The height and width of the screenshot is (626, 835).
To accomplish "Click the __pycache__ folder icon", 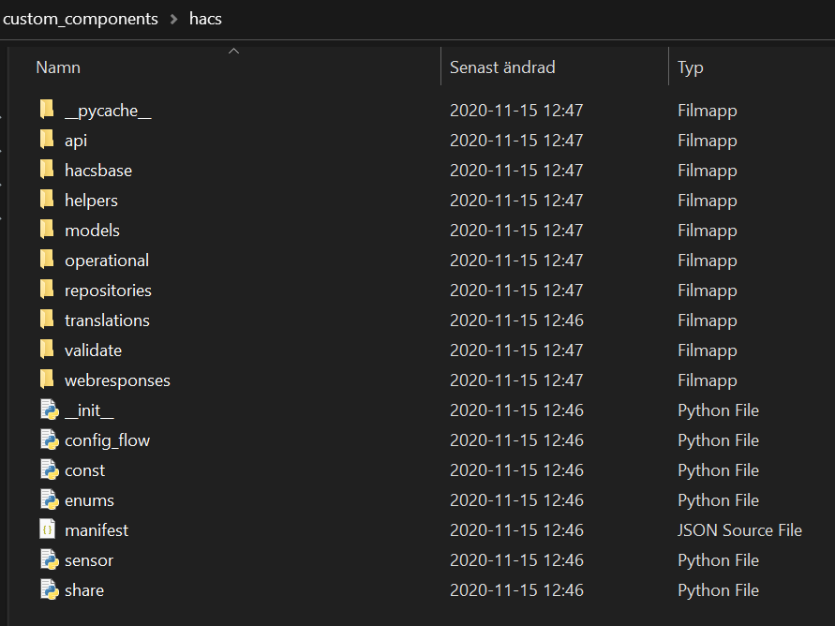I will (47, 109).
